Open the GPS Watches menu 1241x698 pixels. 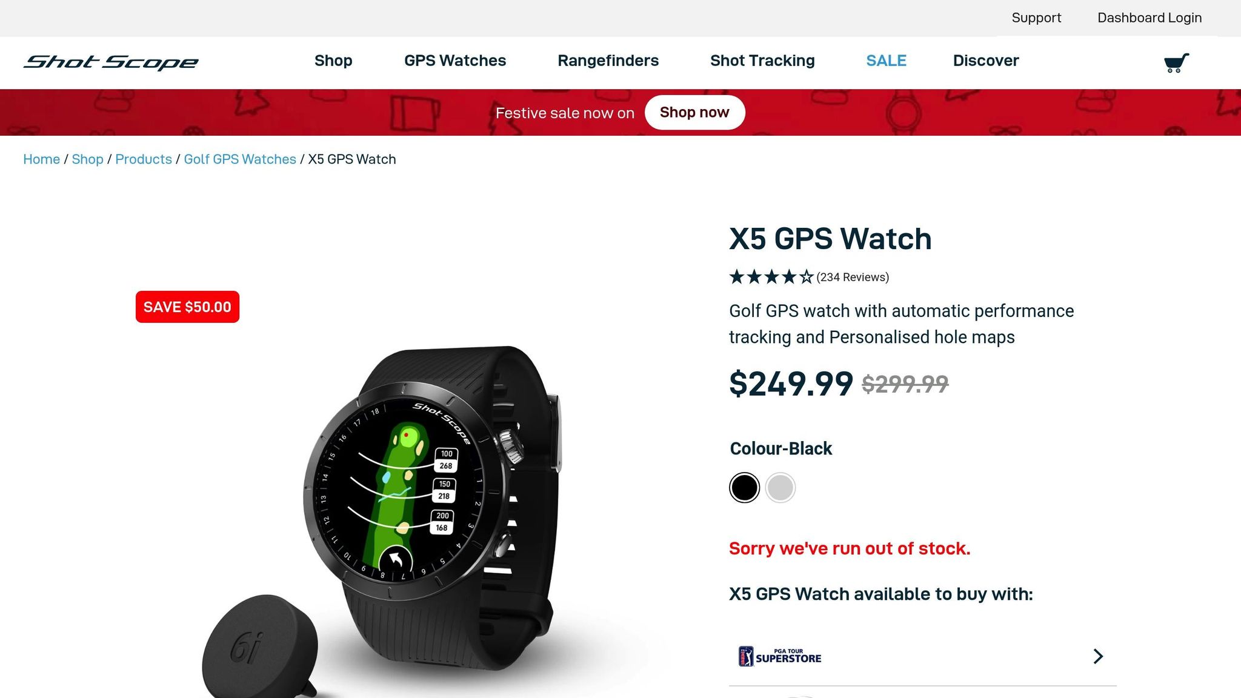click(455, 61)
